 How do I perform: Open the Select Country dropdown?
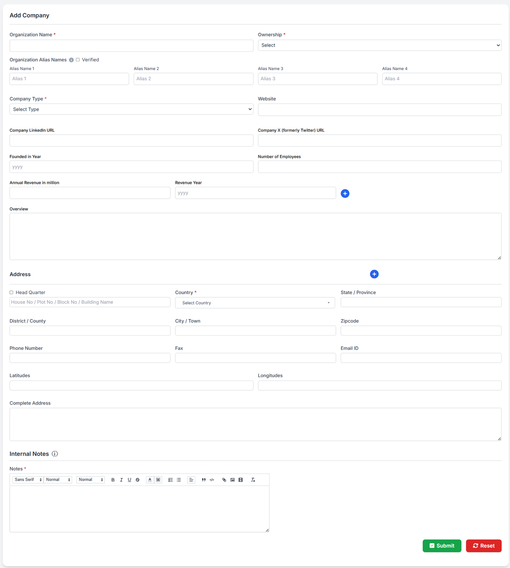[x=255, y=303]
